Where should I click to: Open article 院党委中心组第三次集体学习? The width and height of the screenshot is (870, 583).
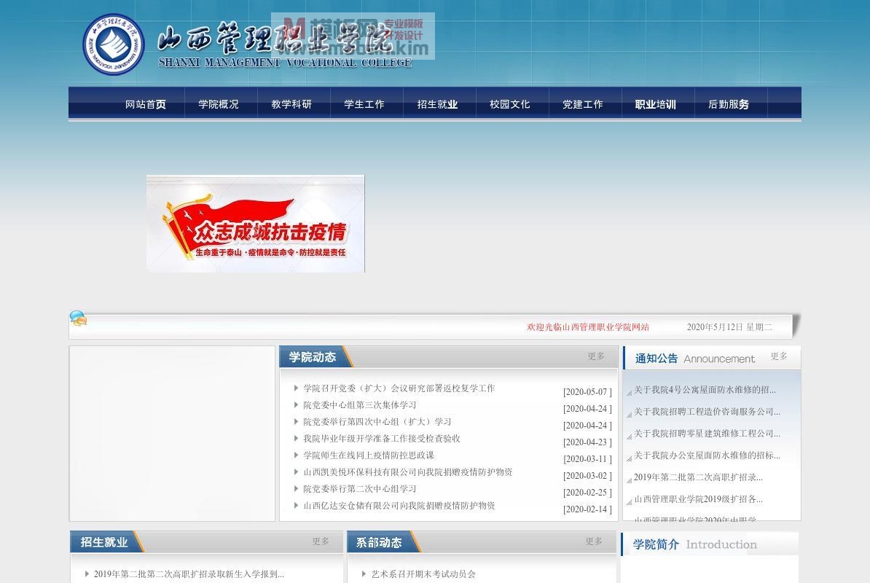coord(359,405)
